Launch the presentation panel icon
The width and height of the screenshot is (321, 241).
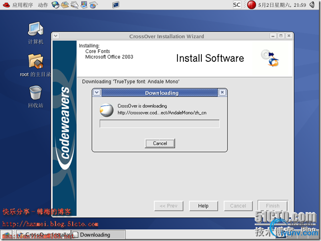click(x=84, y=5)
